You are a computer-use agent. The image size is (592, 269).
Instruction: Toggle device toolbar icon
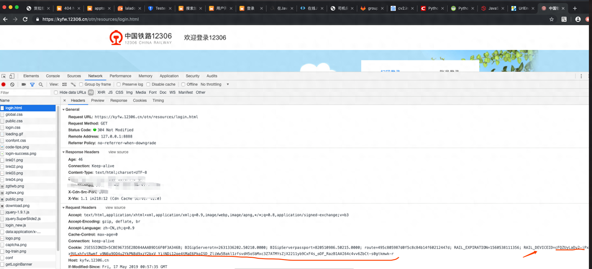[x=12, y=76]
